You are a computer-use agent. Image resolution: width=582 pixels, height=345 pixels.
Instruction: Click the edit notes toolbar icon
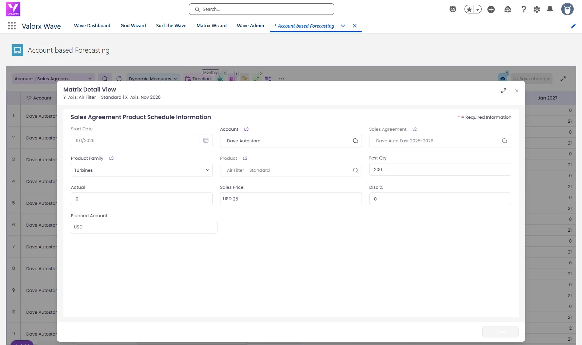point(244,79)
